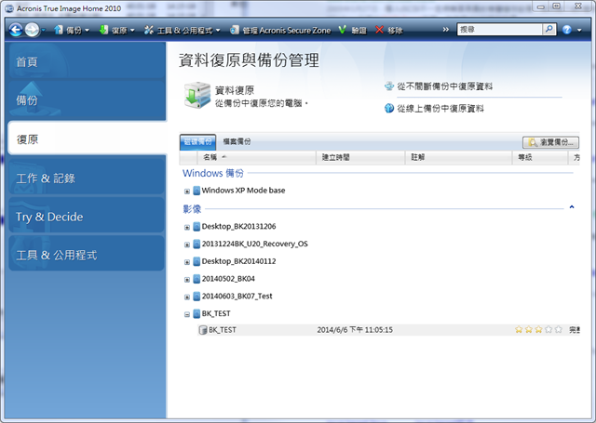Expand the Desktop_BK20131206 node

click(187, 227)
